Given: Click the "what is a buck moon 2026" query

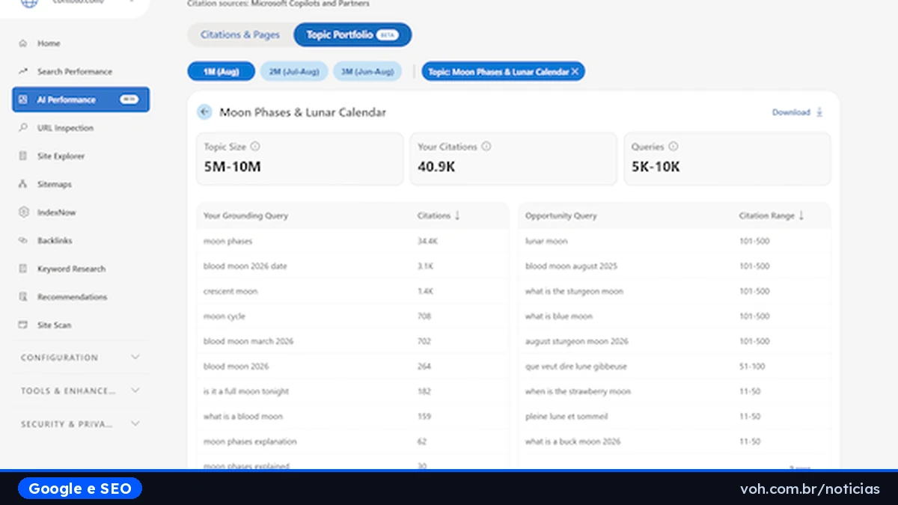Looking at the screenshot, I should tap(572, 441).
